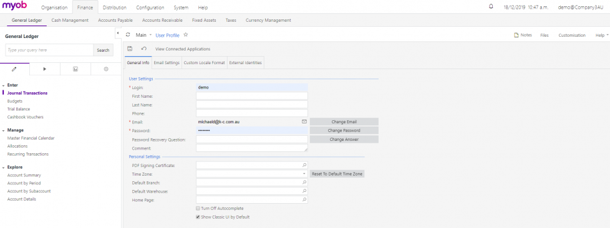Click the Change Answer button
The height and width of the screenshot is (228, 610).
[344, 139]
